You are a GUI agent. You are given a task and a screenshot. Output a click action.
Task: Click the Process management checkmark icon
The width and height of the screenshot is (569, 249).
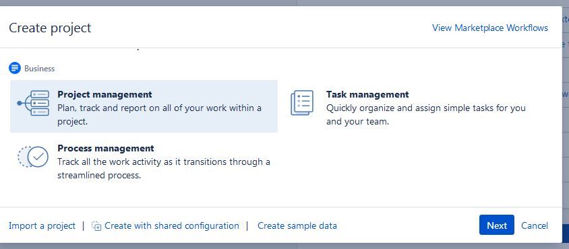pyautogui.click(x=33, y=157)
